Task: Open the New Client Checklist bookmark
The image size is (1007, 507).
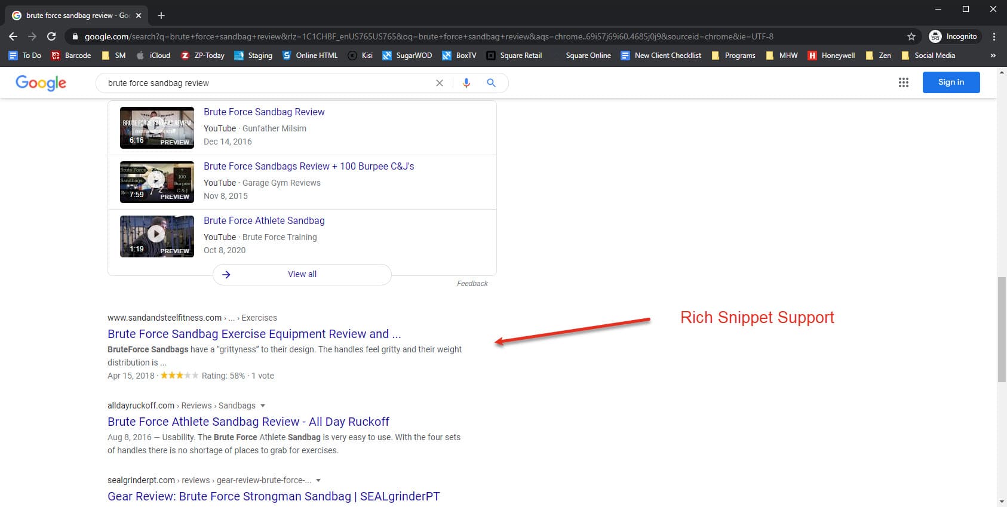Action: [x=661, y=56]
